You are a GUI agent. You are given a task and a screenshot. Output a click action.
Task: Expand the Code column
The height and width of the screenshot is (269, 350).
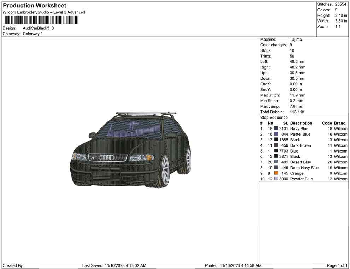point(327,123)
